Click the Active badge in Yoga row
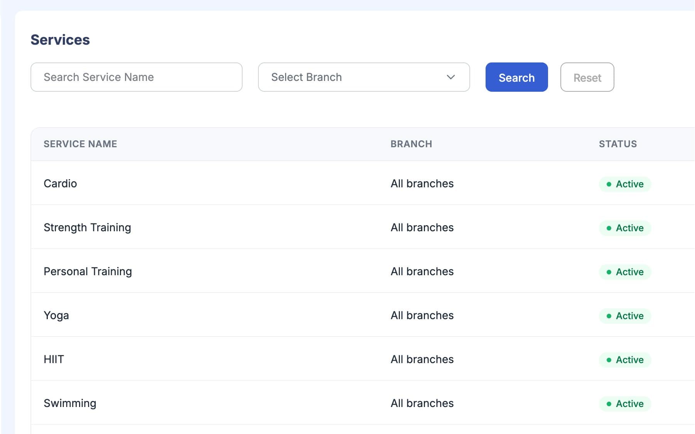Viewport: 695px width, 434px height. click(625, 316)
